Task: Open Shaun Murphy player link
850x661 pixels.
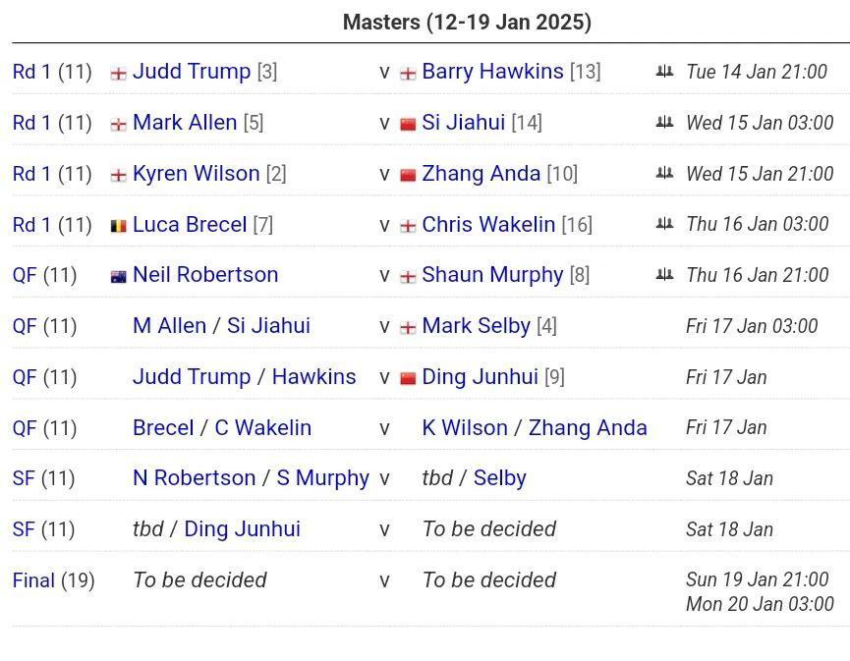Action: tap(492, 275)
